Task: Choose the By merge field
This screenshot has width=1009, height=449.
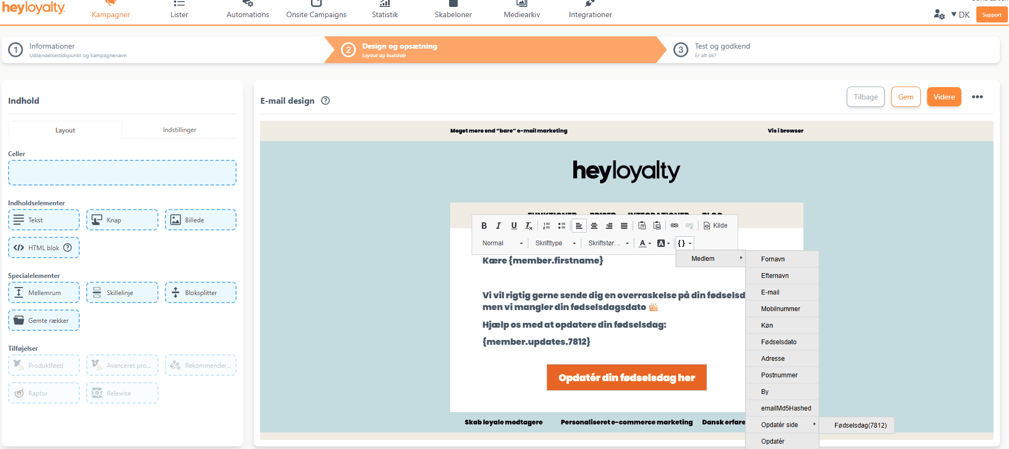Action: [782, 392]
